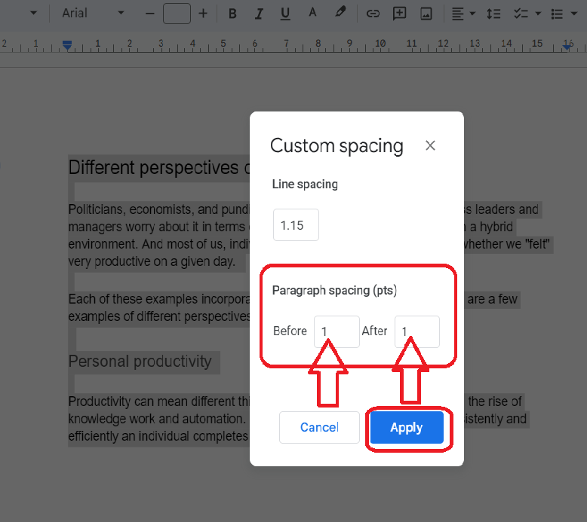Click the After paragraph spacing field
Image resolution: width=587 pixels, height=522 pixels.
pos(417,331)
